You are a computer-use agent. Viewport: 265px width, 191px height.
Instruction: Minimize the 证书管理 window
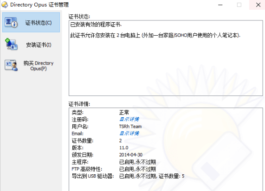220,5
